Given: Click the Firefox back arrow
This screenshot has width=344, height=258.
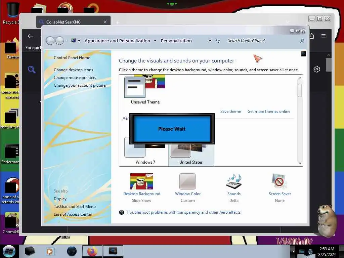Looking at the screenshot, I should (30, 36).
